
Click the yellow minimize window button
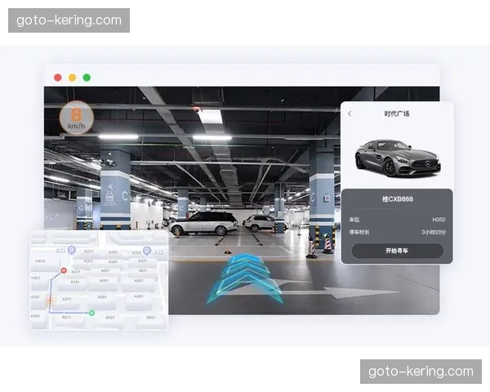[72, 78]
